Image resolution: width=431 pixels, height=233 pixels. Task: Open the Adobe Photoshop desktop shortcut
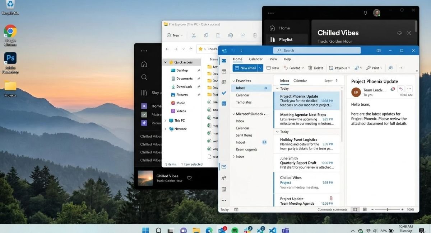pyautogui.click(x=10, y=63)
